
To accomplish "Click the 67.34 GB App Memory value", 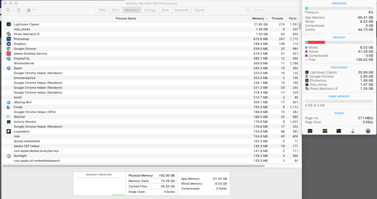I will (220, 179).
